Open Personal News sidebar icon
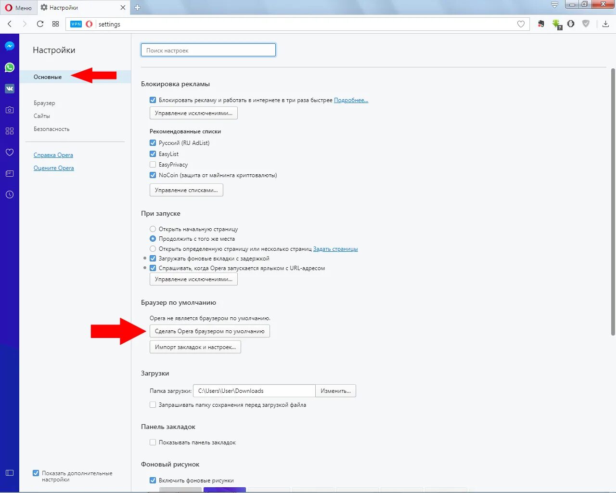 [x=10, y=173]
